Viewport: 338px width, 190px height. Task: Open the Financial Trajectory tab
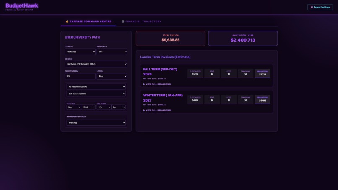pos(141,21)
